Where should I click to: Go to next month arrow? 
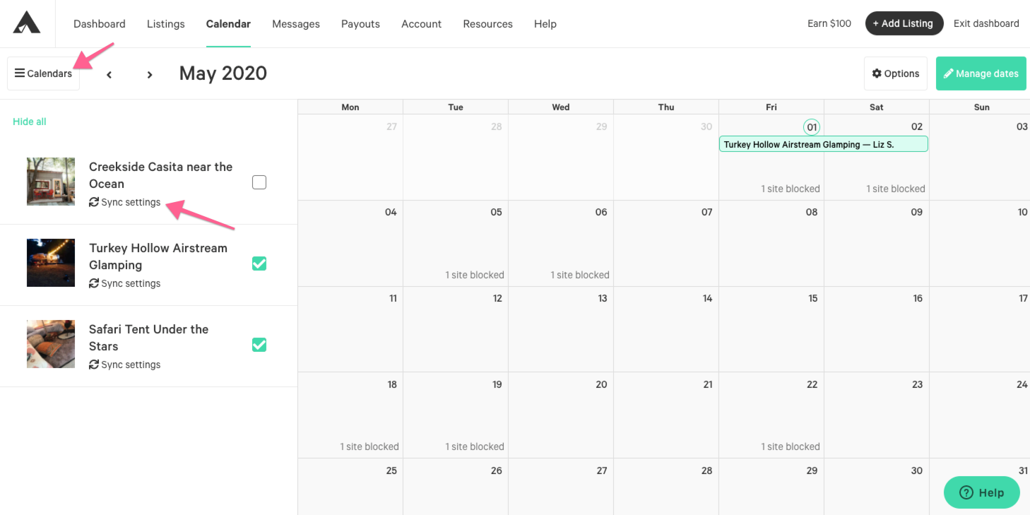click(x=149, y=74)
